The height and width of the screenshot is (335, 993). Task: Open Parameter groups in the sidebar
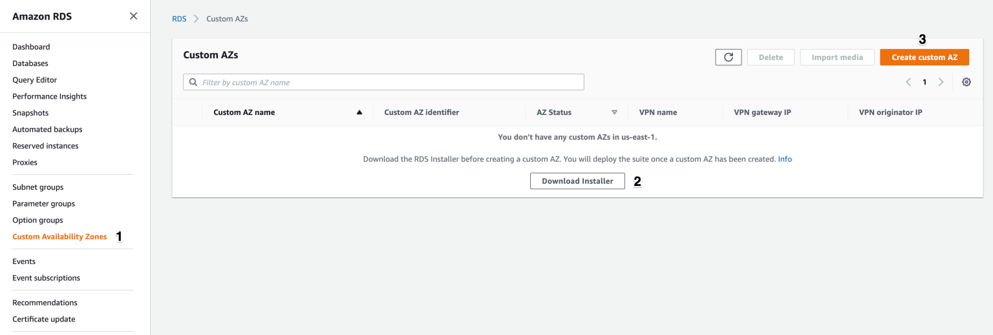43,203
